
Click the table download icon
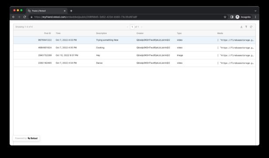pyautogui.click(x=241, y=27)
